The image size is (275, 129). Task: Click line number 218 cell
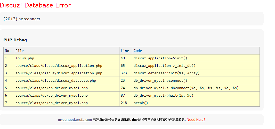[x=126, y=103]
